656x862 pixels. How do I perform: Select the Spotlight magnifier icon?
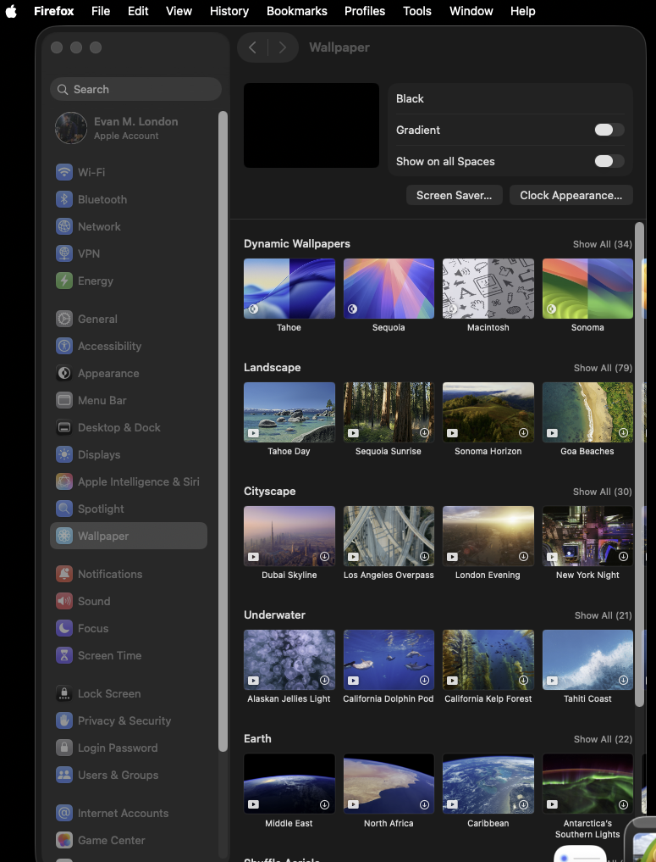[64, 509]
